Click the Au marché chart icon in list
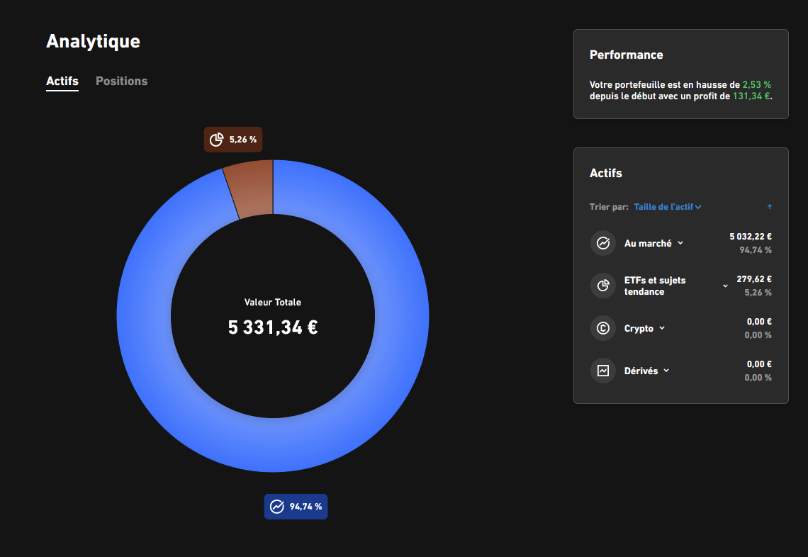808x557 pixels. tap(603, 243)
